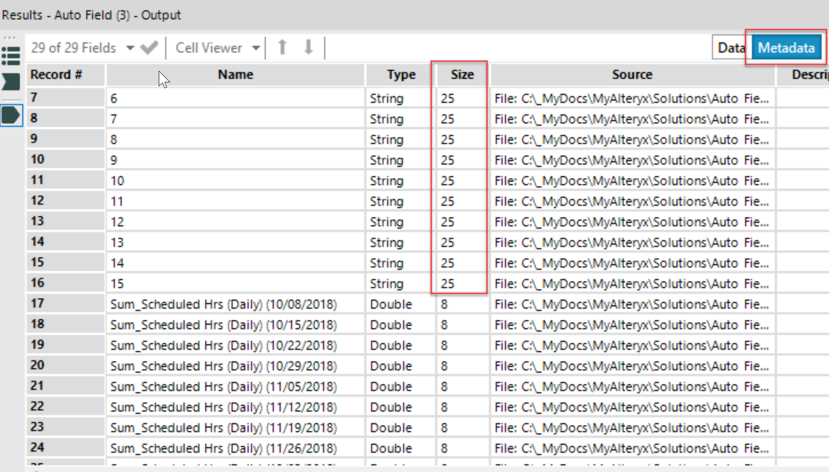This screenshot has height=472, width=829.
Task: Select the Metadata tab
Action: click(786, 47)
